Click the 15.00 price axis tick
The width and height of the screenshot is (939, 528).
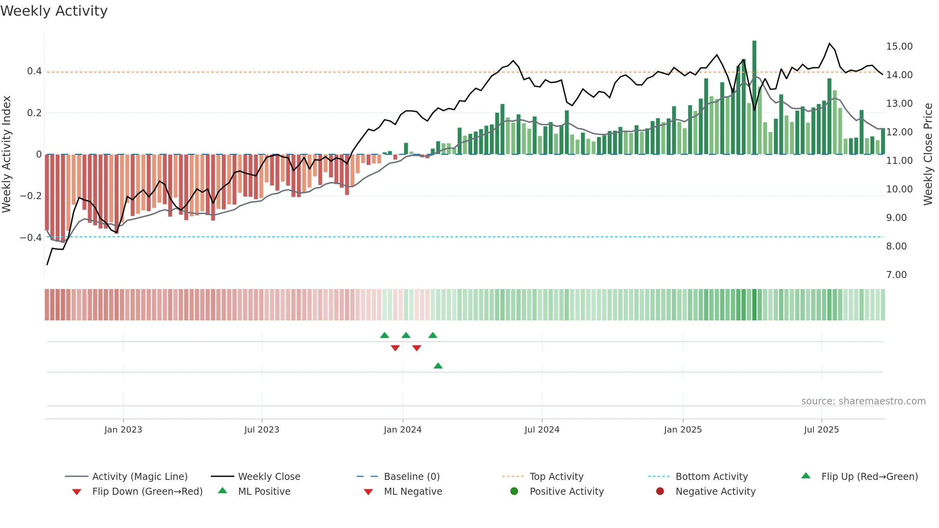(899, 46)
